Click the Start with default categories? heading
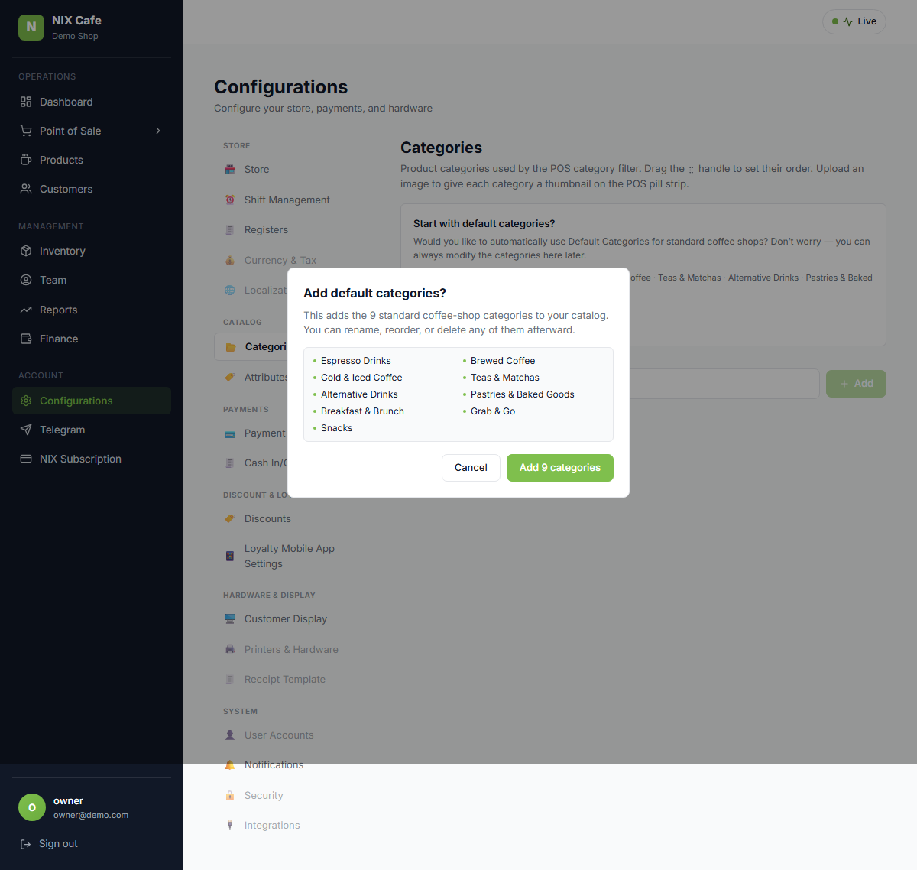 coord(484,224)
